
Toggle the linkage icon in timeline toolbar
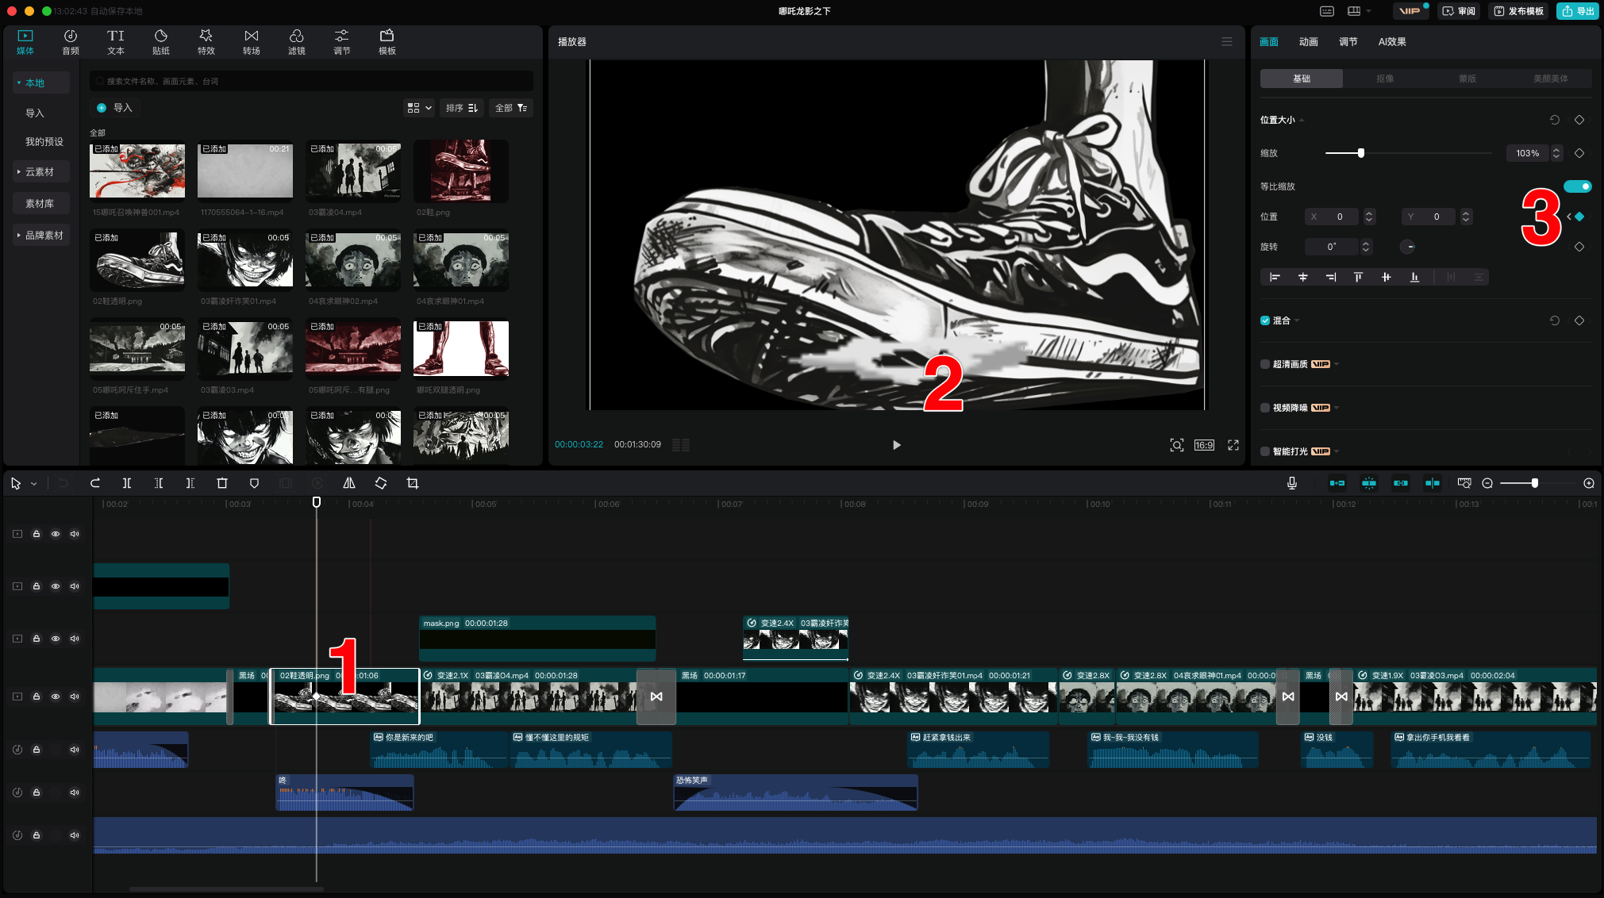coord(1401,483)
